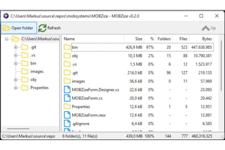The height and width of the screenshot is (150, 225).
Task: Select images entry in file list
Action: pos(78,81)
